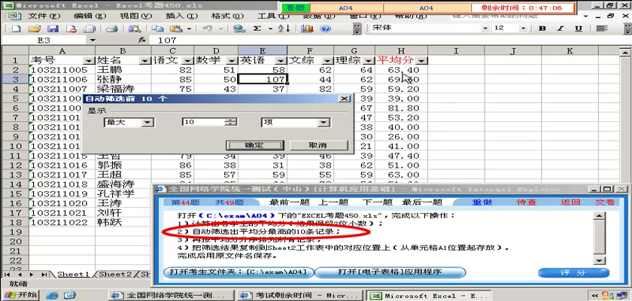Open the AutoSum dropdown arrow

270,29
